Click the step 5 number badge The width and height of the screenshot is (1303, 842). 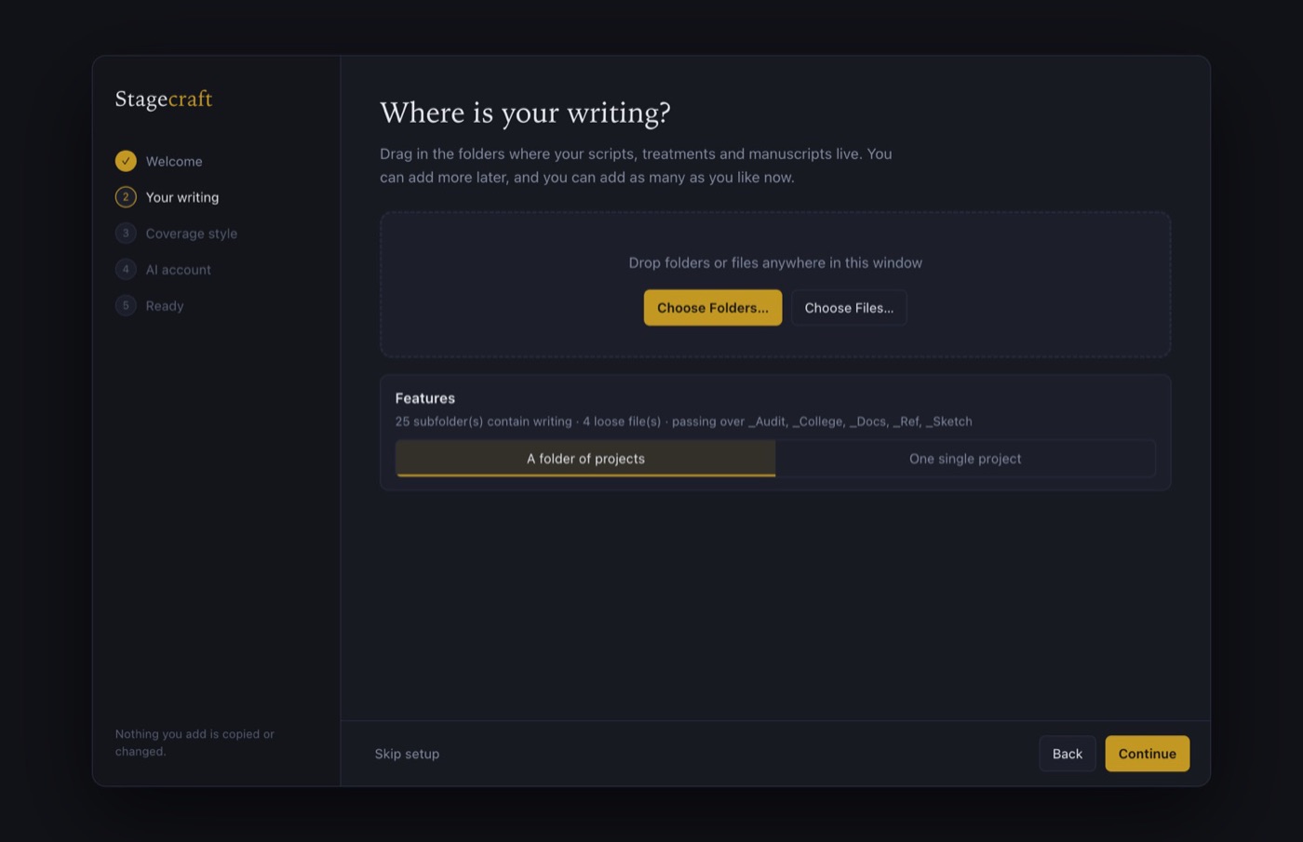point(126,306)
